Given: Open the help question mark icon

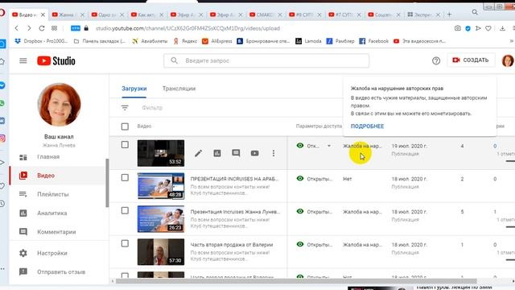Looking at the screenshot, I should [x=436, y=61].
